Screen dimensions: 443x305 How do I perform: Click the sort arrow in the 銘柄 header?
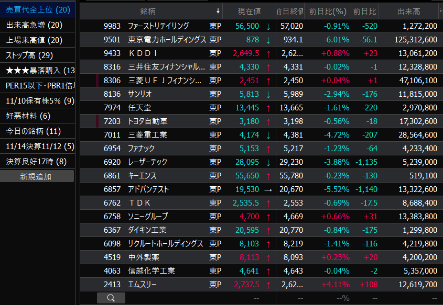[x=218, y=11]
